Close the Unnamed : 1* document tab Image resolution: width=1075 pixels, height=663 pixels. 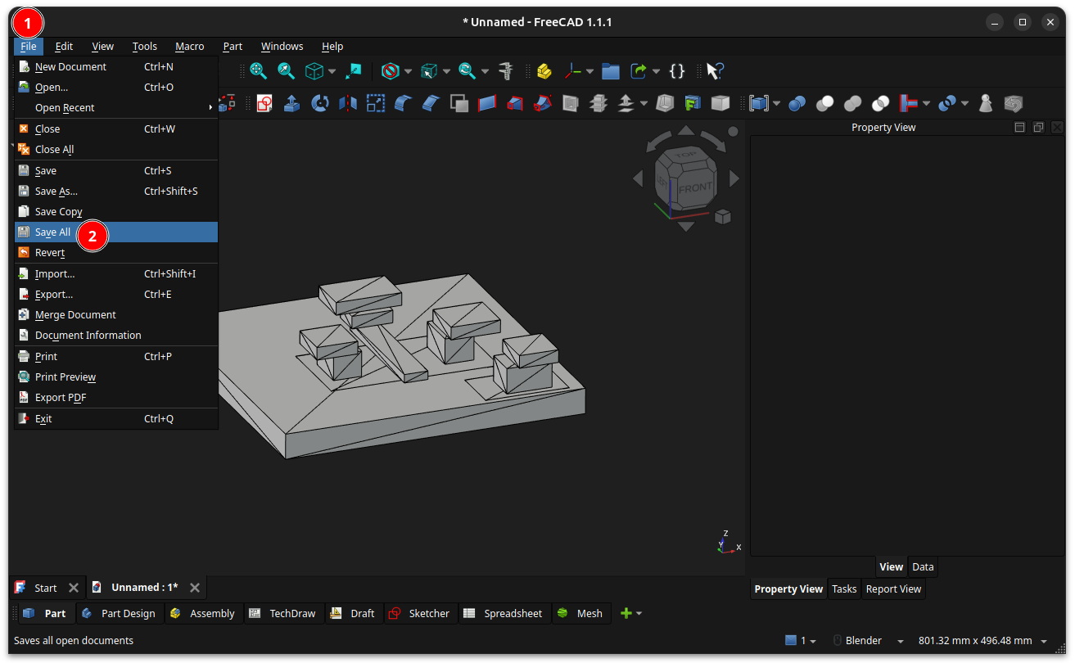195,588
